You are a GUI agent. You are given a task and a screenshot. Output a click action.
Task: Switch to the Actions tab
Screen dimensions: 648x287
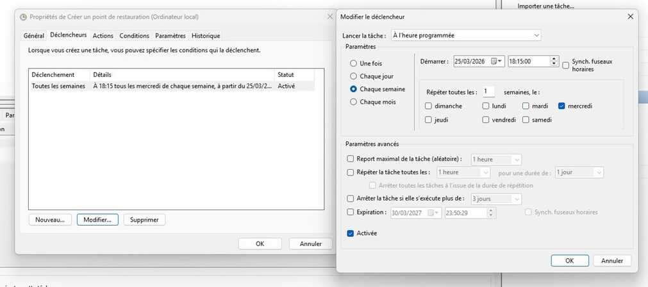point(103,36)
